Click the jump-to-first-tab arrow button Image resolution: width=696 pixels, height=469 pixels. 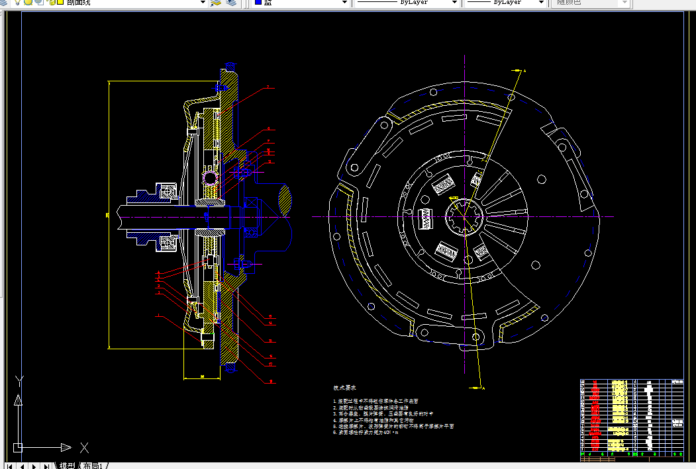(10, 466)
